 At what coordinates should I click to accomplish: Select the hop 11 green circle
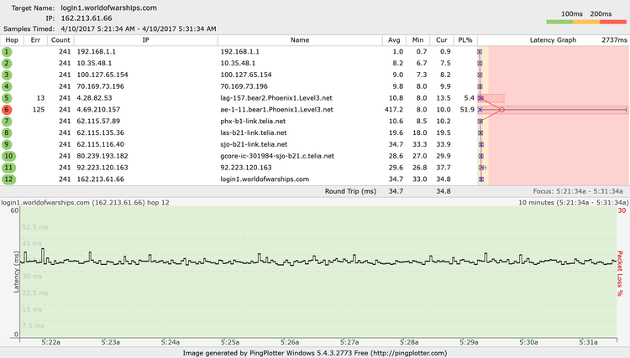click(x=8, y=168)
